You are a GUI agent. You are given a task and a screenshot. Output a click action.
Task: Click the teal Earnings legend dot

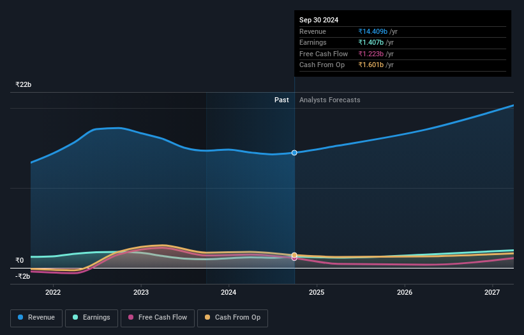75,317
